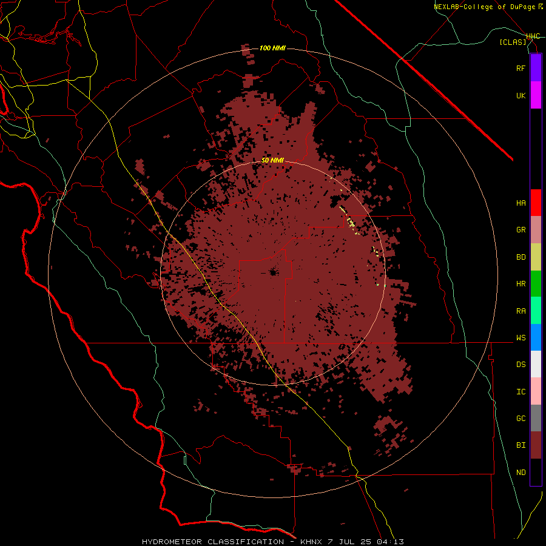This screenshot has height=546, width=546.
Task: Click the NEXLAB-College of DuPage text
Action: [485, 7]
